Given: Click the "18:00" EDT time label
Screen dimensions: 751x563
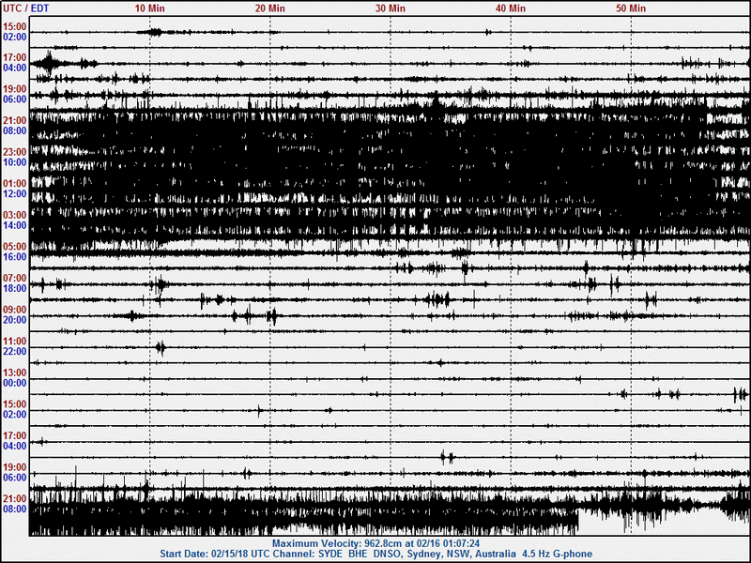Looking at the screenshot, I should (15, 288).
